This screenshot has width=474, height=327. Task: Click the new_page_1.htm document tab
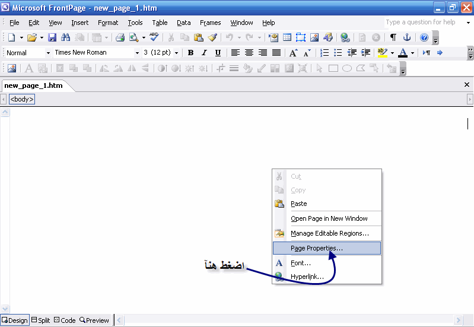coord(34,85)
